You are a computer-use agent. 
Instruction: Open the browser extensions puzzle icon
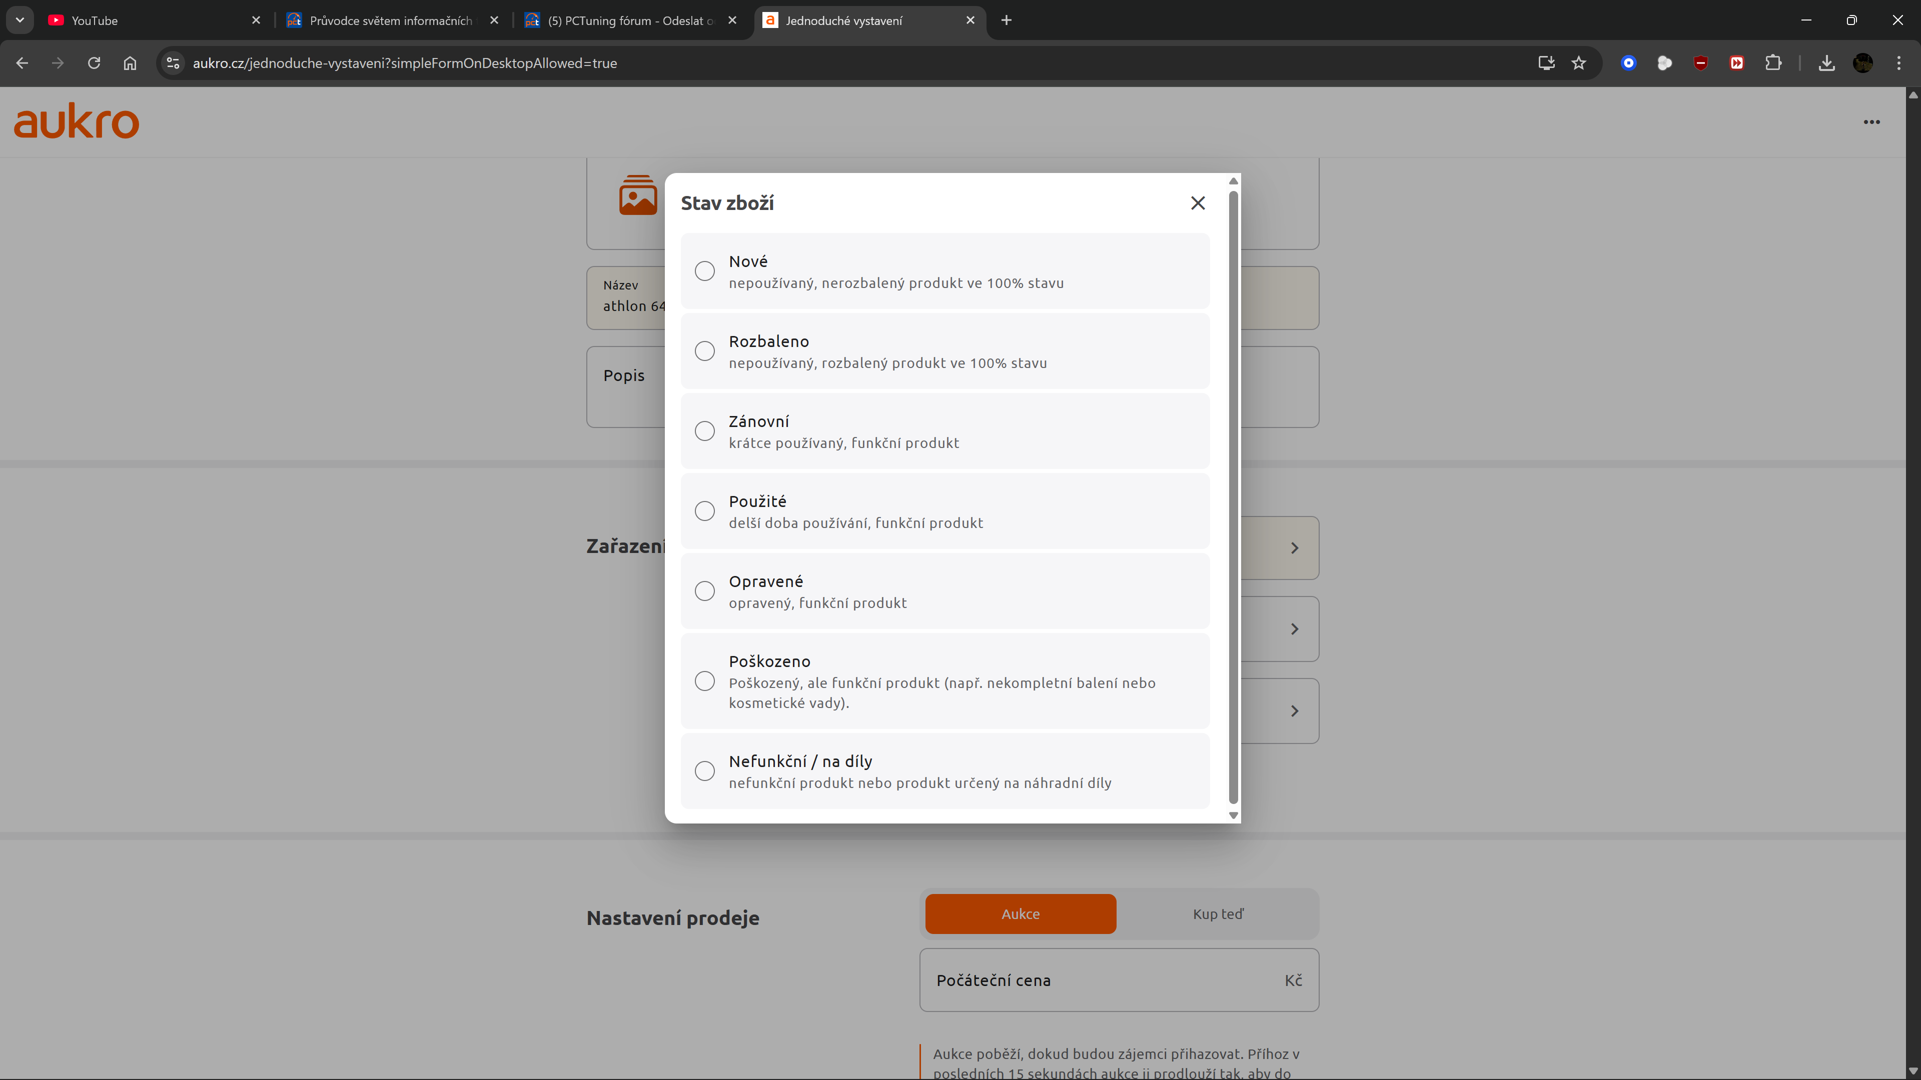click(1773, 63)
